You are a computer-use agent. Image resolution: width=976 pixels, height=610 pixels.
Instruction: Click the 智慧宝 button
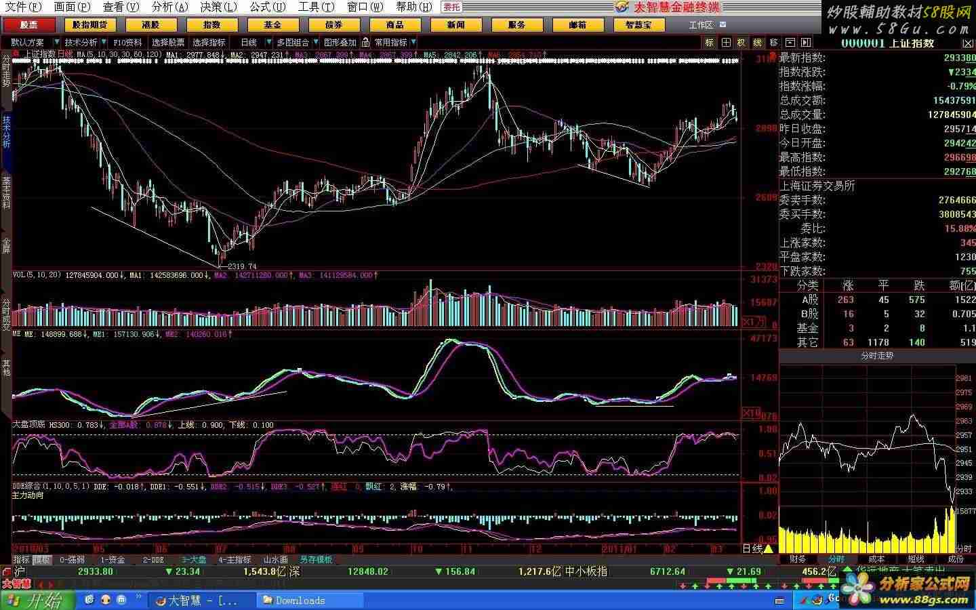click(x=639, y=24)
